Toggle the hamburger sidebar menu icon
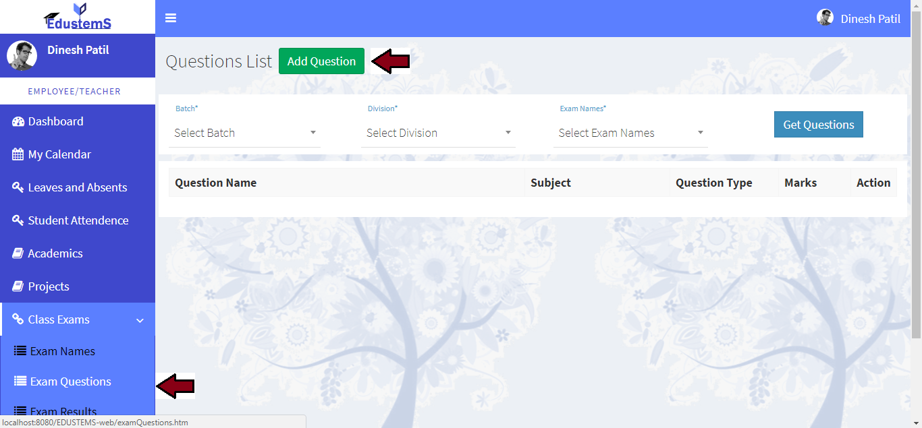Screen dimensions: 922x428 [171, 18]
